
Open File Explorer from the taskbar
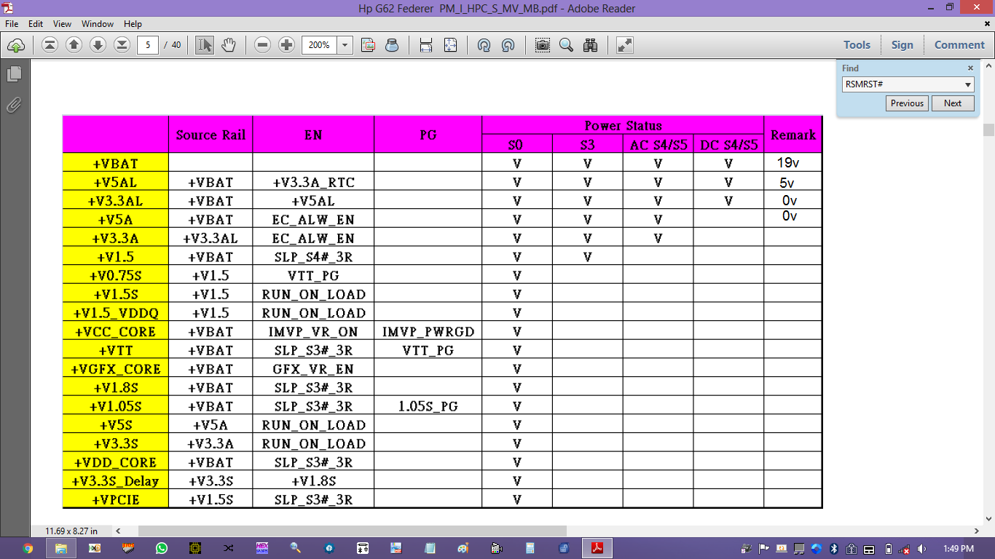tap(61, 548)
